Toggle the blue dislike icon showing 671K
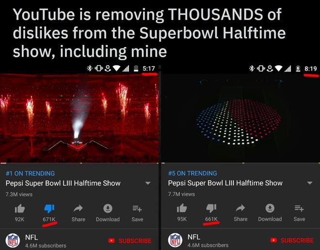The height and width of the screenshot is (250, 320). tap(49, 209)
